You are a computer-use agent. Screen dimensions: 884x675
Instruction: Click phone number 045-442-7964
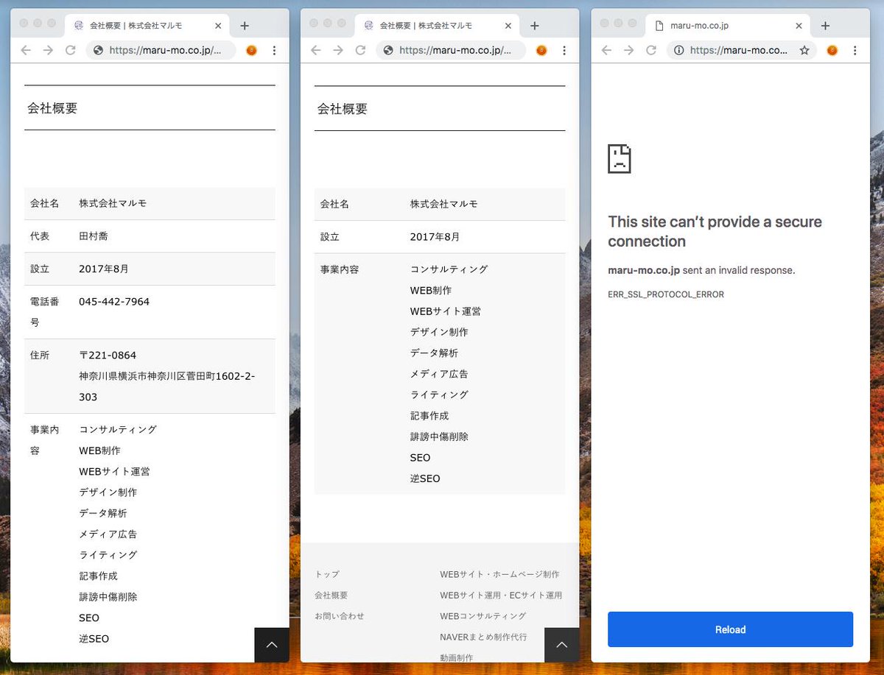point(114,302)
